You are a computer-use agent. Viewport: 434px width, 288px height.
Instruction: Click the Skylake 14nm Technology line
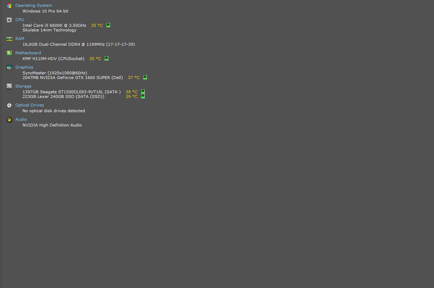(49, 30)
